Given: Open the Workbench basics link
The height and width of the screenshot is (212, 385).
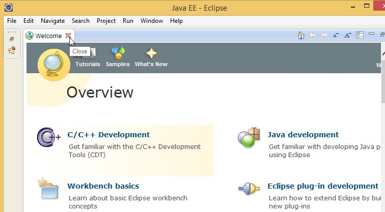Looking at the screenshot, I should click(x=103, y=186).
